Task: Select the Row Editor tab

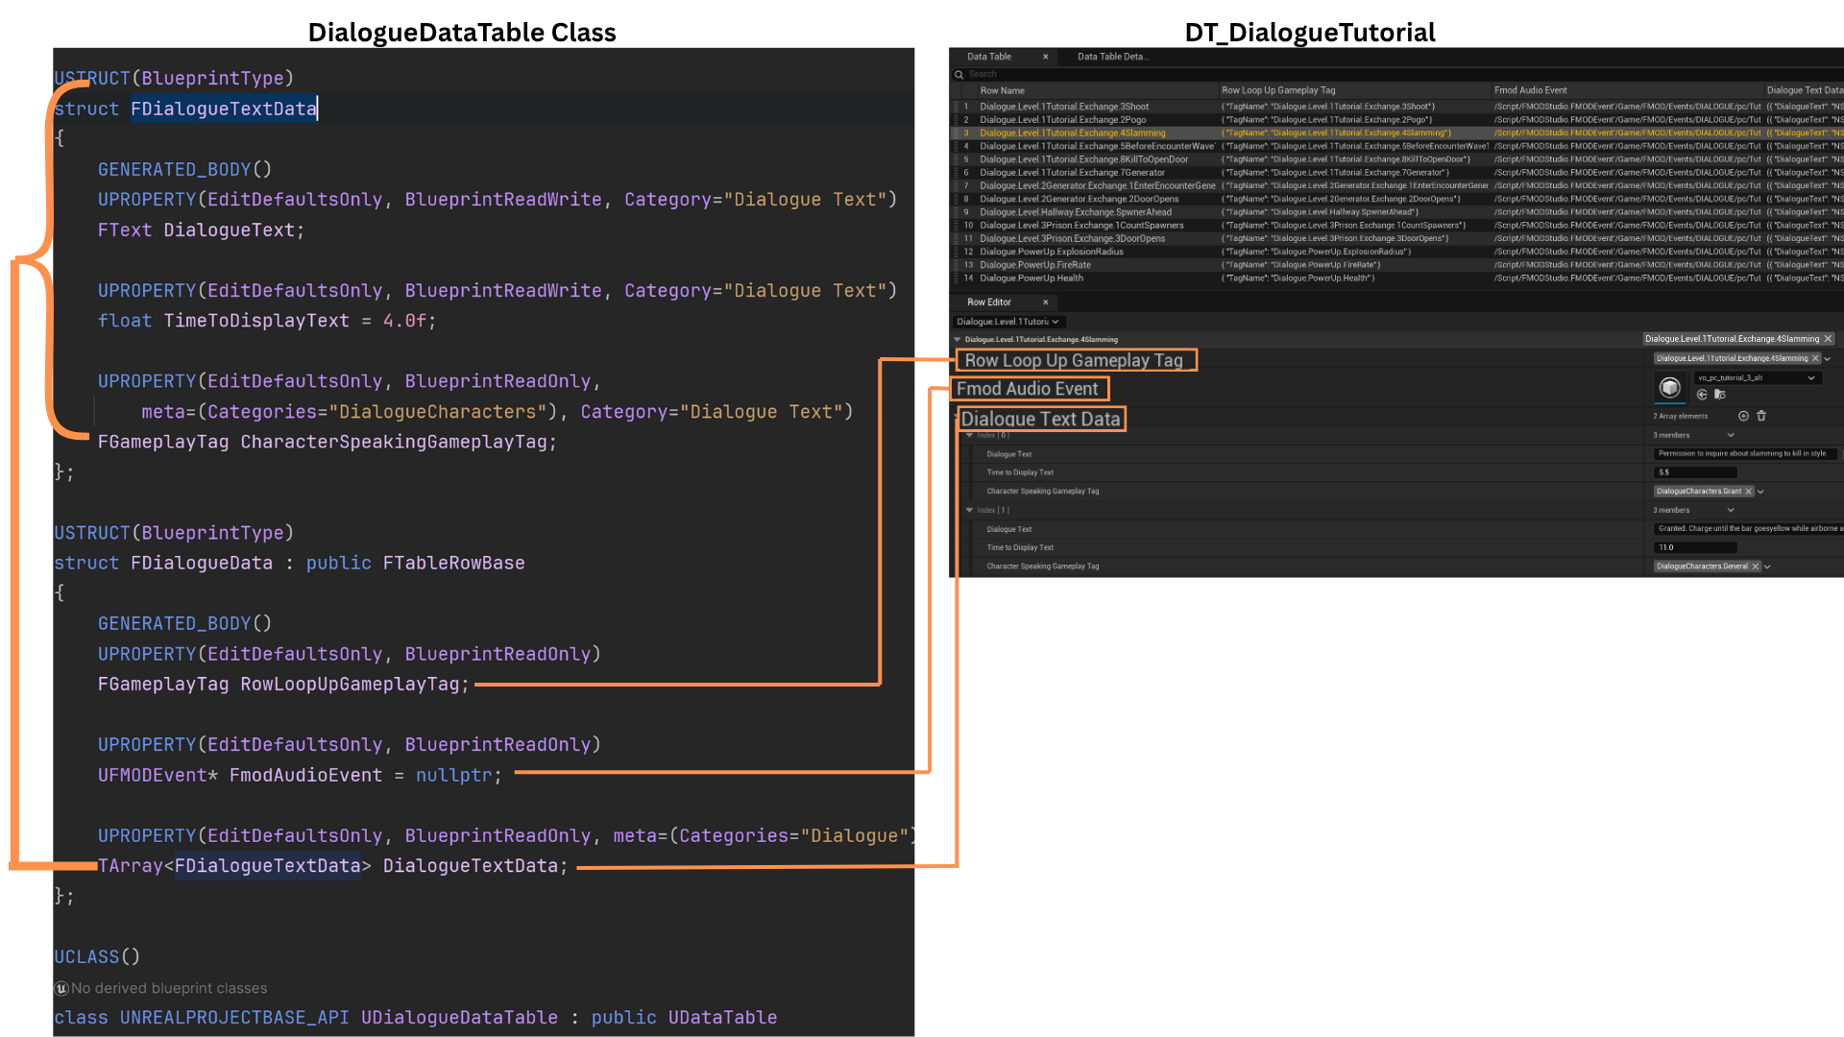Action: [989, 301]
